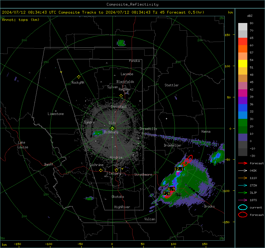Click the Didsbury label
265x248 pixels.
[111, 132]
